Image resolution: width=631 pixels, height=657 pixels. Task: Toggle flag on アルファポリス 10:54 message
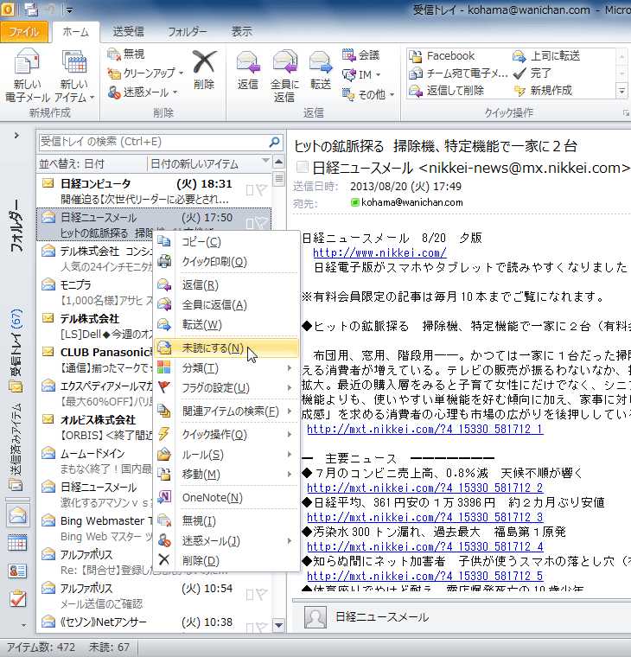(x=262, y=595)
